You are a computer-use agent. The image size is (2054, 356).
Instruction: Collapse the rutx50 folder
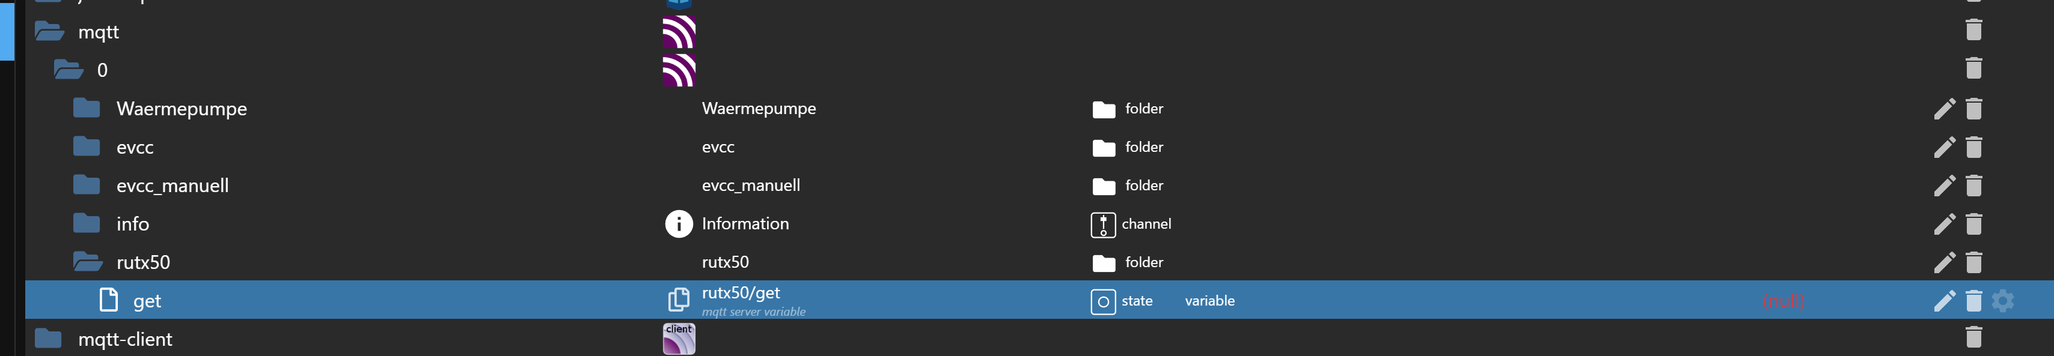[x=87, y=262]
